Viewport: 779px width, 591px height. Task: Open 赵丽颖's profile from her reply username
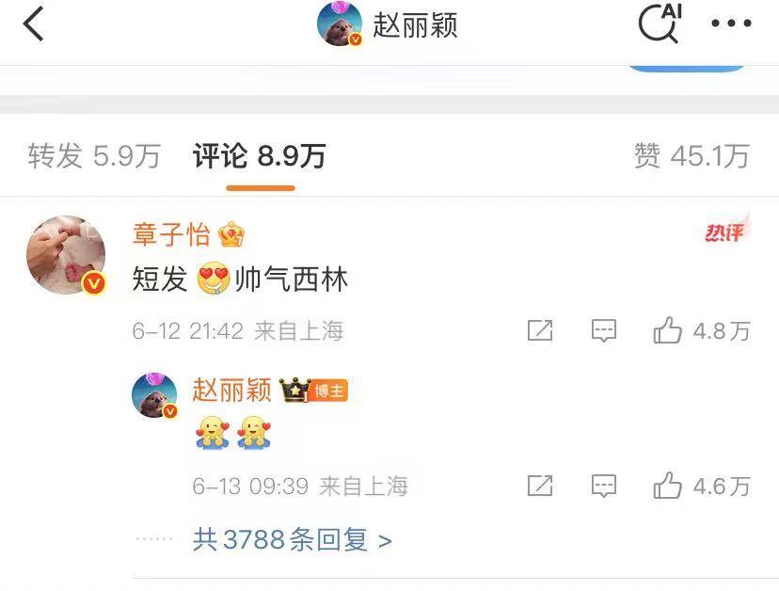231,390
